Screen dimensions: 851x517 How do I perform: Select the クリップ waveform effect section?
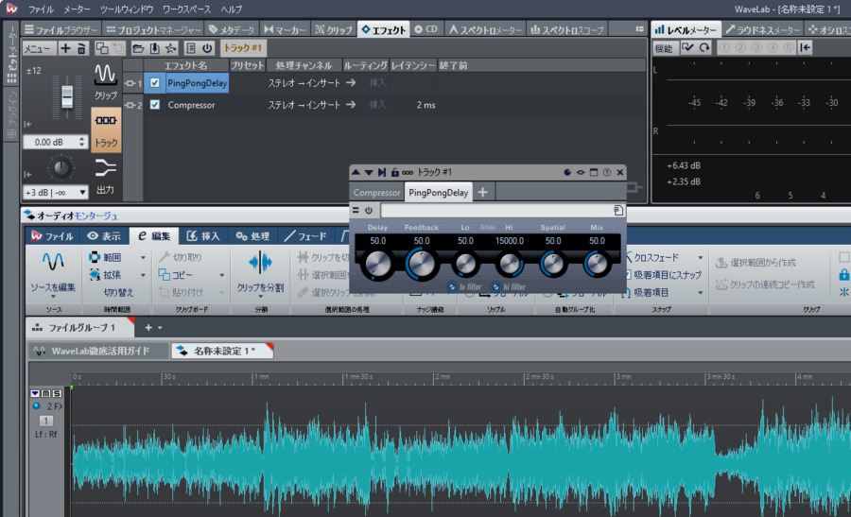click(106, 82)
